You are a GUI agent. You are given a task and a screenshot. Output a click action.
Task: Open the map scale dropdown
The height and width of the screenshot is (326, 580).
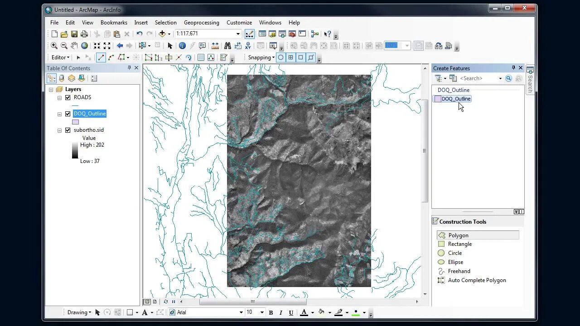point(238,34)
